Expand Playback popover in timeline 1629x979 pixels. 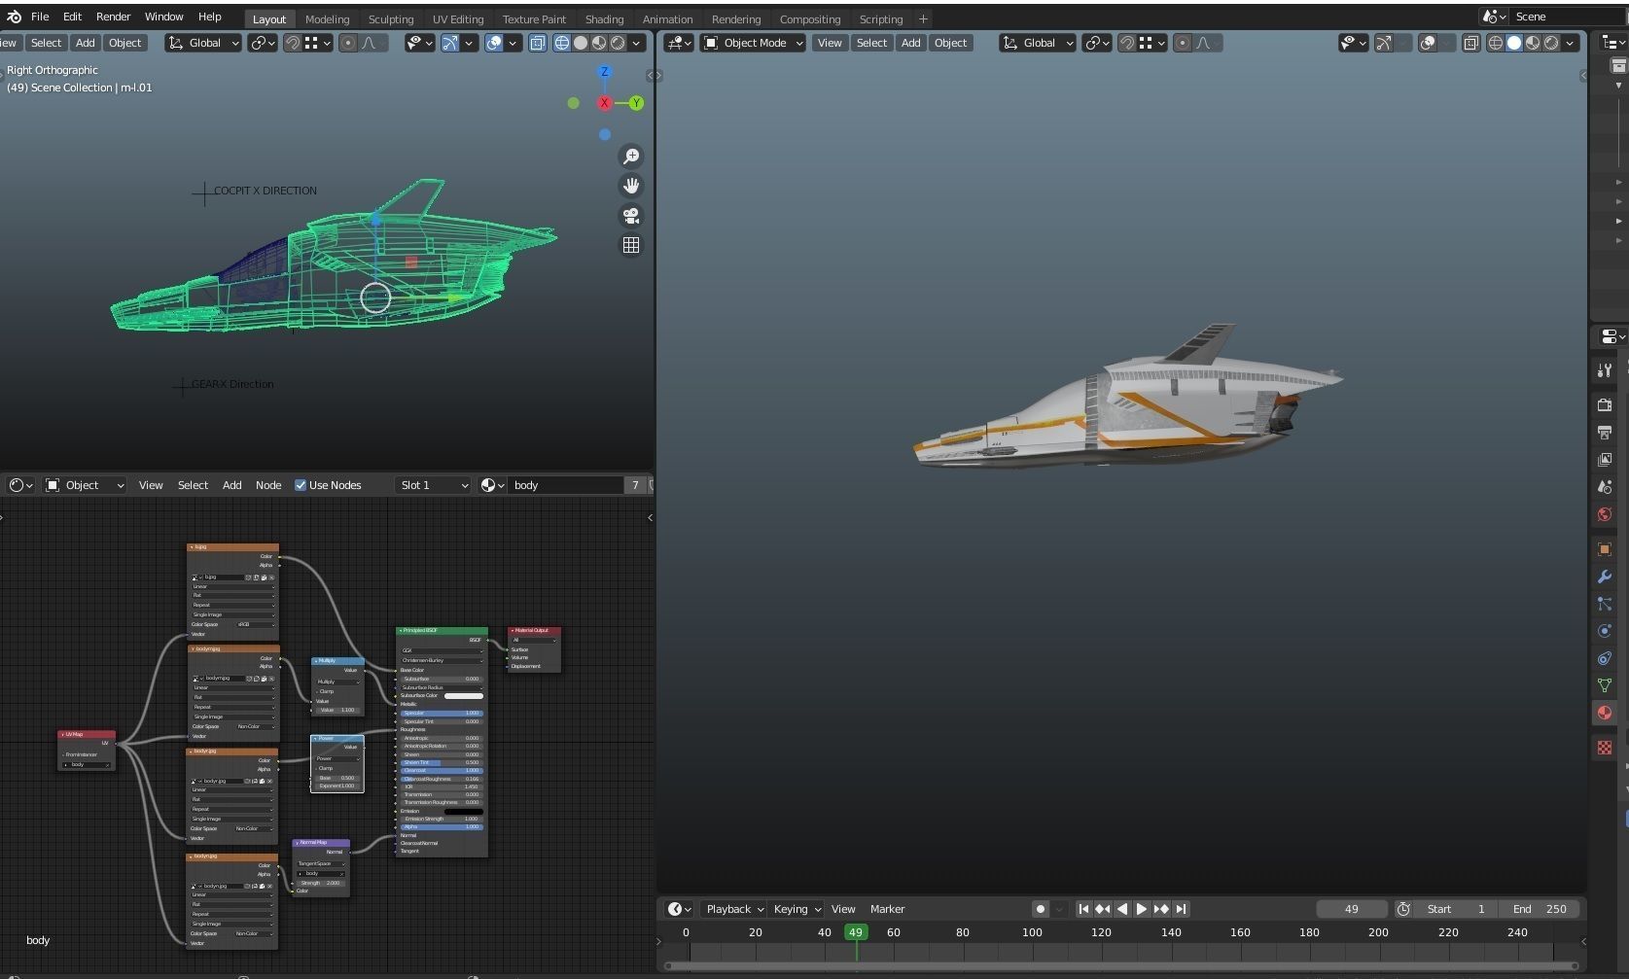733,909
